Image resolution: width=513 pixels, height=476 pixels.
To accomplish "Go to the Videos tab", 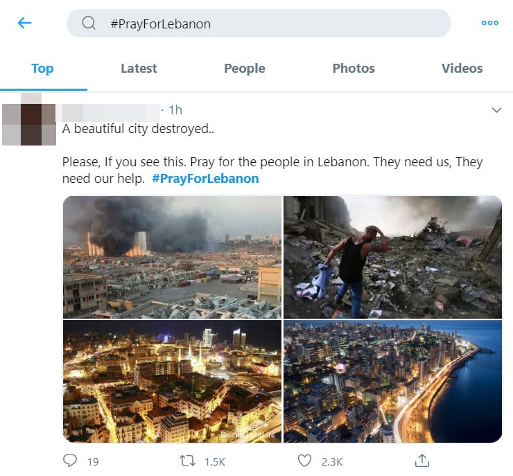I will [x=462, y=69].
